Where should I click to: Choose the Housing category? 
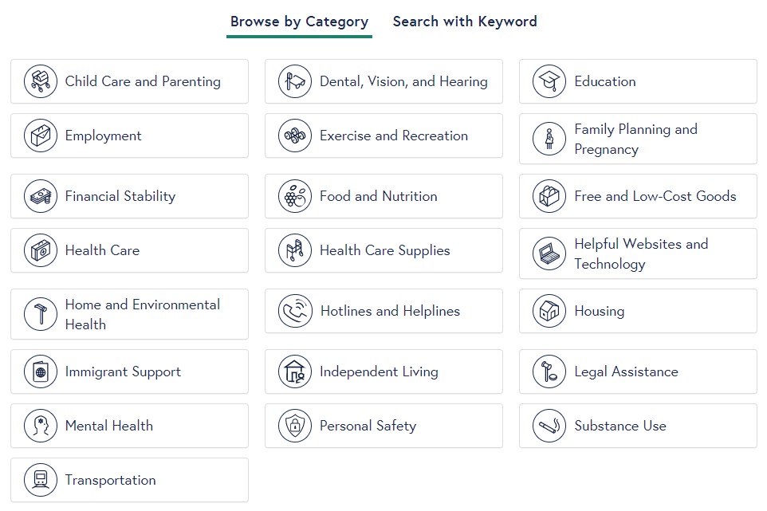[x=639, y=311]
